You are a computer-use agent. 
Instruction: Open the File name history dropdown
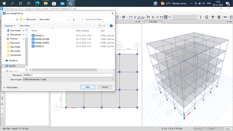(113, 75)
